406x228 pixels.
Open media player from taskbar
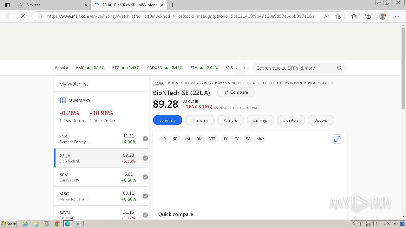[47, 224]
